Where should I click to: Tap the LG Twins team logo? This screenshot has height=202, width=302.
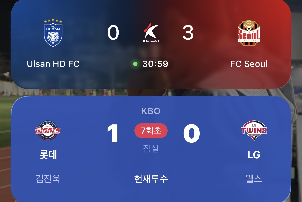pos(254,130)
